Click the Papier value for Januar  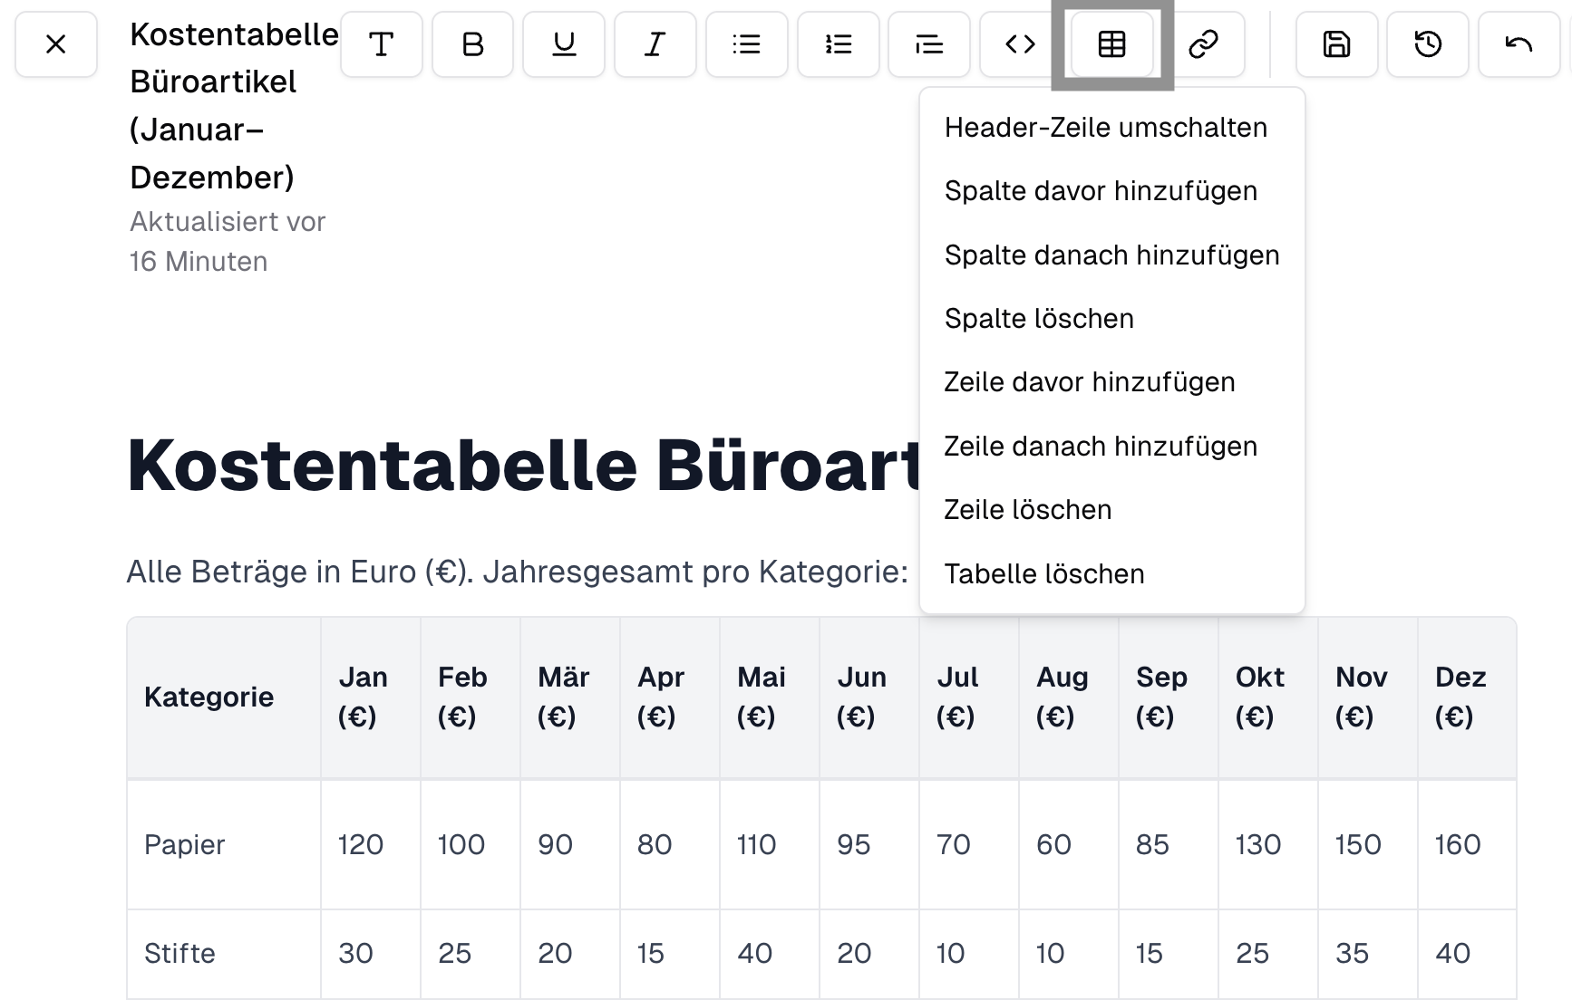pyautogui.click(x=359, y=844)
